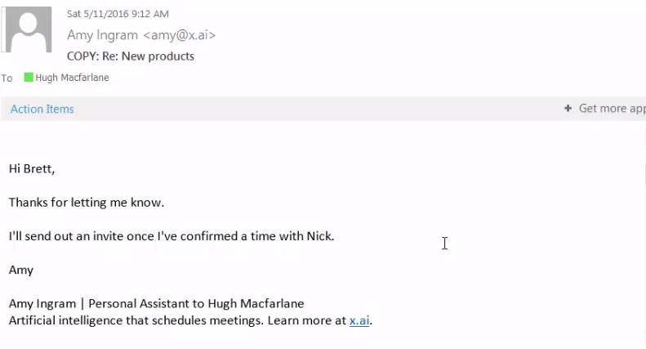Click the word Nick in the message
646x349 pixels.
pyautogui.click(x=319, y=235)
